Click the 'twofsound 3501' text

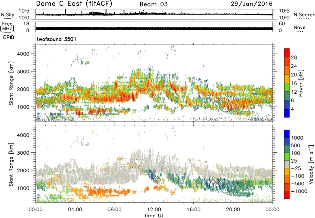coord(56,39)
